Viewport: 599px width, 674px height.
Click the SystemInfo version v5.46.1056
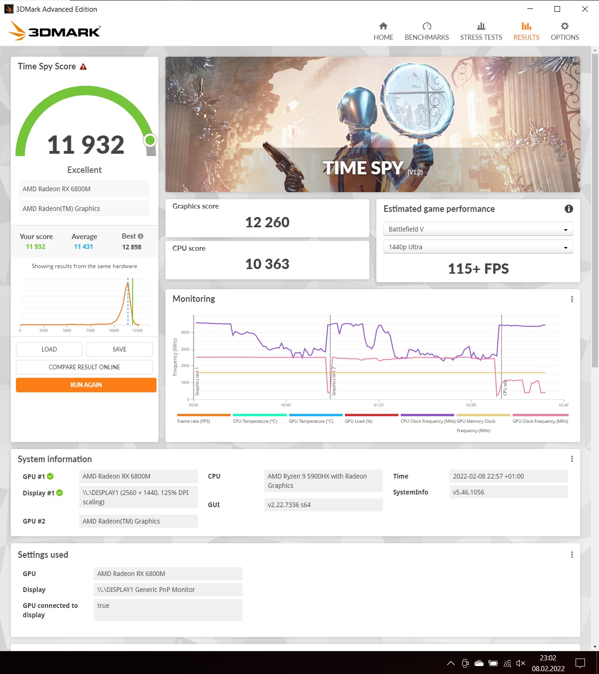(x=509, y=492)
